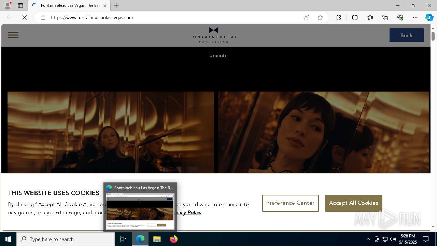Screen dimensions: 437x246
Task: Open network status tray icon
Action: (x=385, y=239)
